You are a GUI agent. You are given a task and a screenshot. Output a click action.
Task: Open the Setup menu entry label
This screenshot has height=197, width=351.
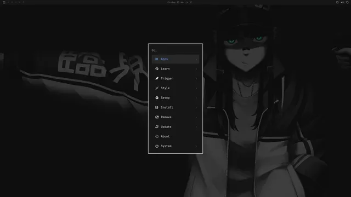coord(165,98)
